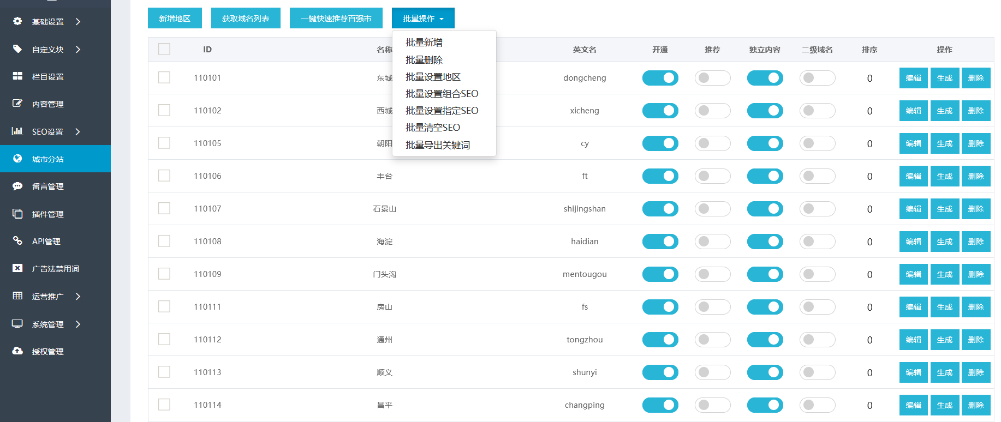Viewport: 1001px width, 422px height.
Task: Click the tag icon beside 自定义块
Action: tap(17, 49)
